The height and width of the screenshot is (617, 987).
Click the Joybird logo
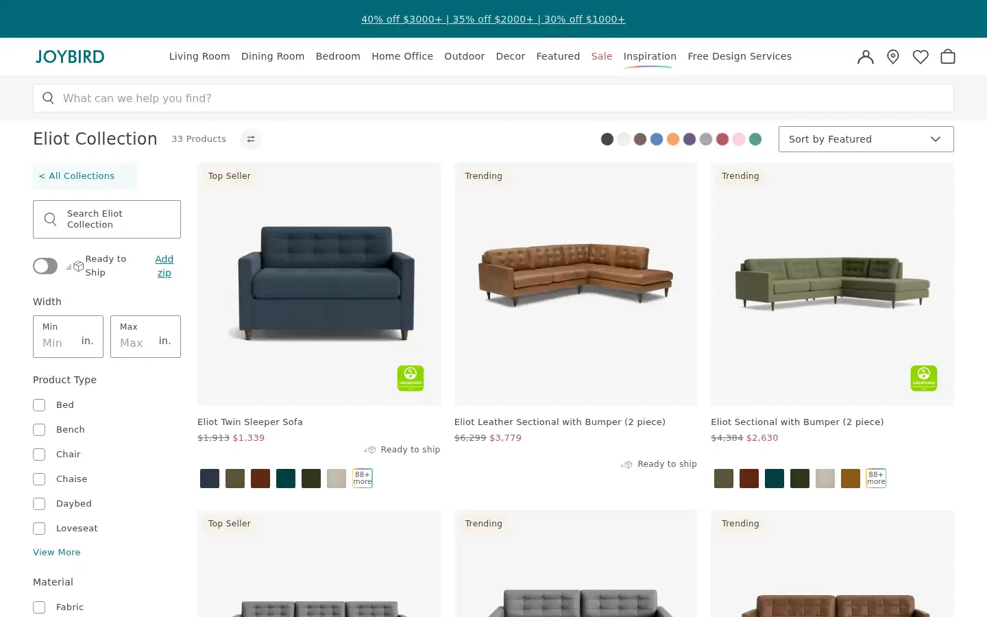(x=70, y=57)
